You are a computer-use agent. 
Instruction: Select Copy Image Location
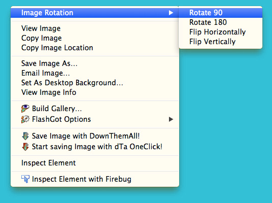[95, 48]
